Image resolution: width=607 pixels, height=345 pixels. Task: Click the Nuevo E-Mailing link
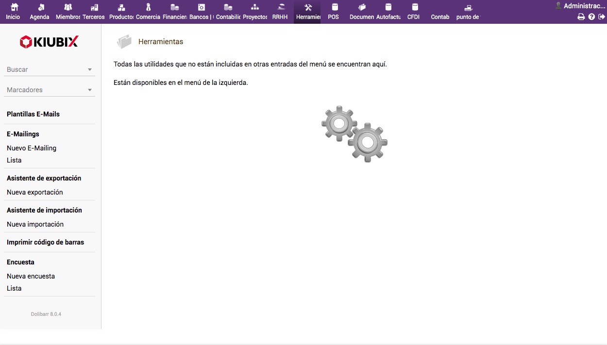coord(32,148)
